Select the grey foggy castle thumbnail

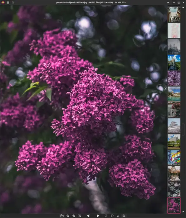pyautogui.click(x=174, y=46)
